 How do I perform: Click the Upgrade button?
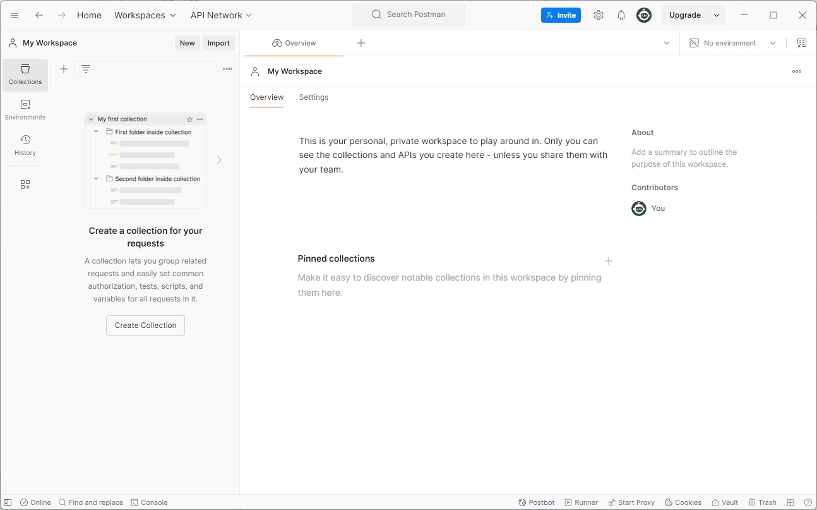[685, 15]
